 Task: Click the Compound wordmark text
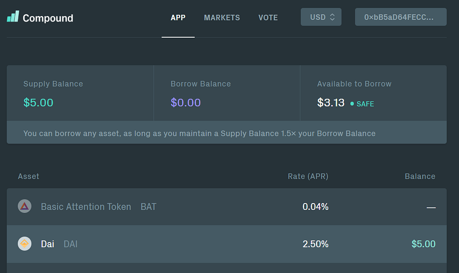pyautogui.click(x=48, y=18)
